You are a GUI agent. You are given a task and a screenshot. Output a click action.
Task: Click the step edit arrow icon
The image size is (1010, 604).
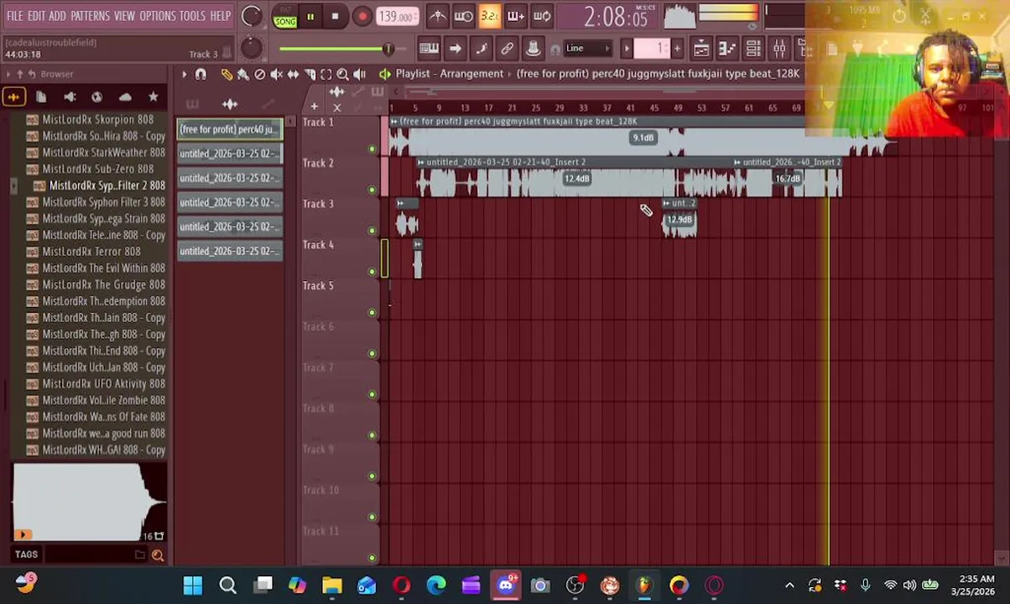455,49
